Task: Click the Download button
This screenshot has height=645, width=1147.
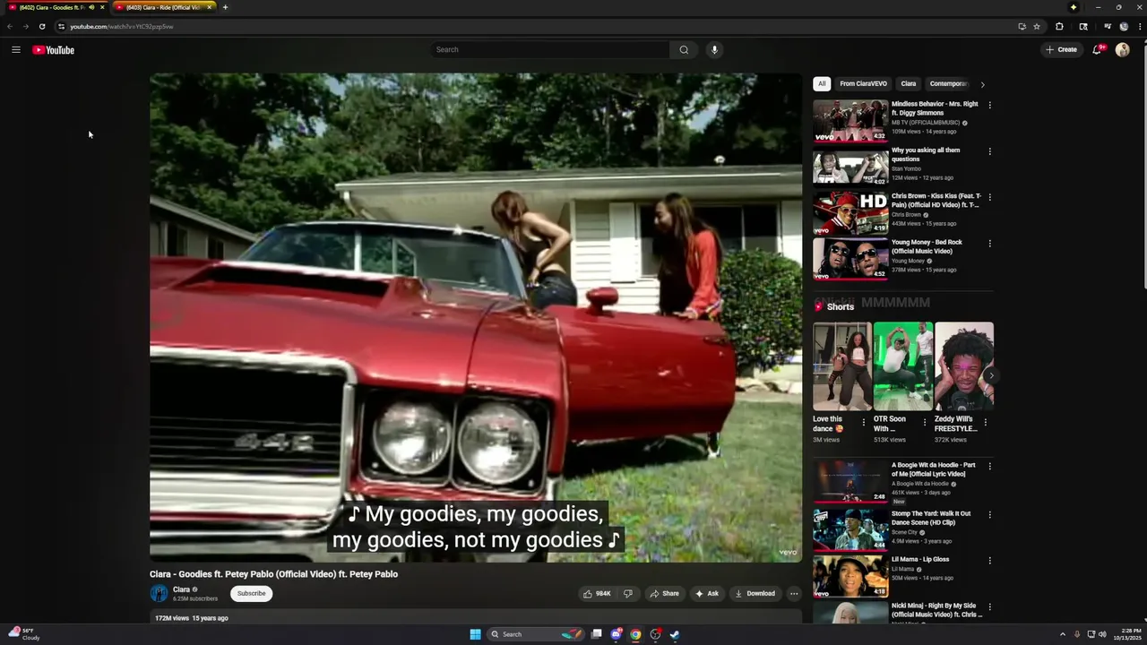Action: click(755, 593)
